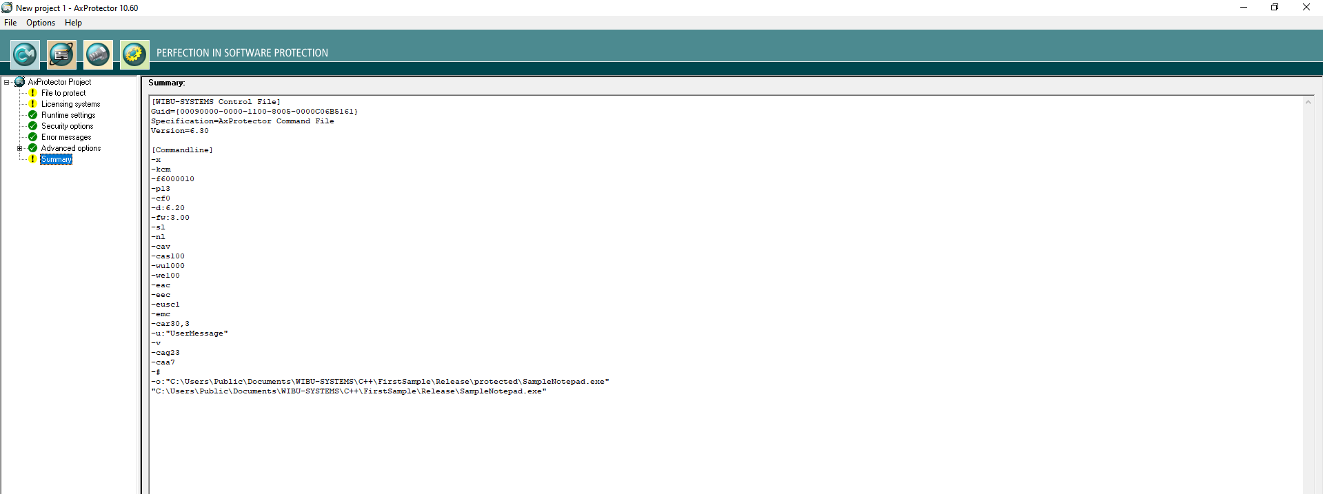Select Advanced options in tree
The height and width of the screenshot is (494, 1323).
[x=71, y=148]
